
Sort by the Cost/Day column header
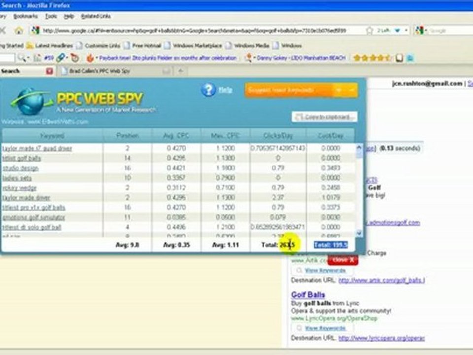pos(330,136)
